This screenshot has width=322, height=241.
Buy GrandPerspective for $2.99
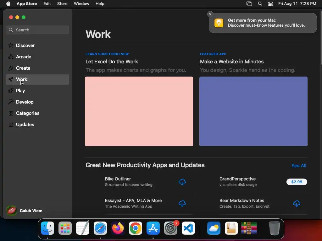click(x=297, y=182)
